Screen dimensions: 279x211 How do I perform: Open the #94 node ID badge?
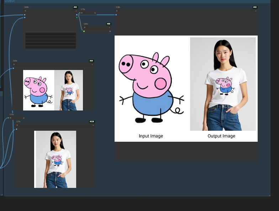(x=91, y=61)
